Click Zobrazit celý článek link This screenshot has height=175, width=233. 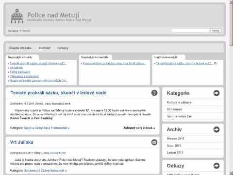pos(139,128)
